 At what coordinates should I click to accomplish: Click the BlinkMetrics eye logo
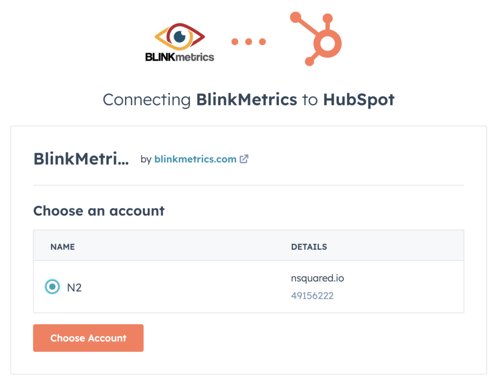click(180, 37)
